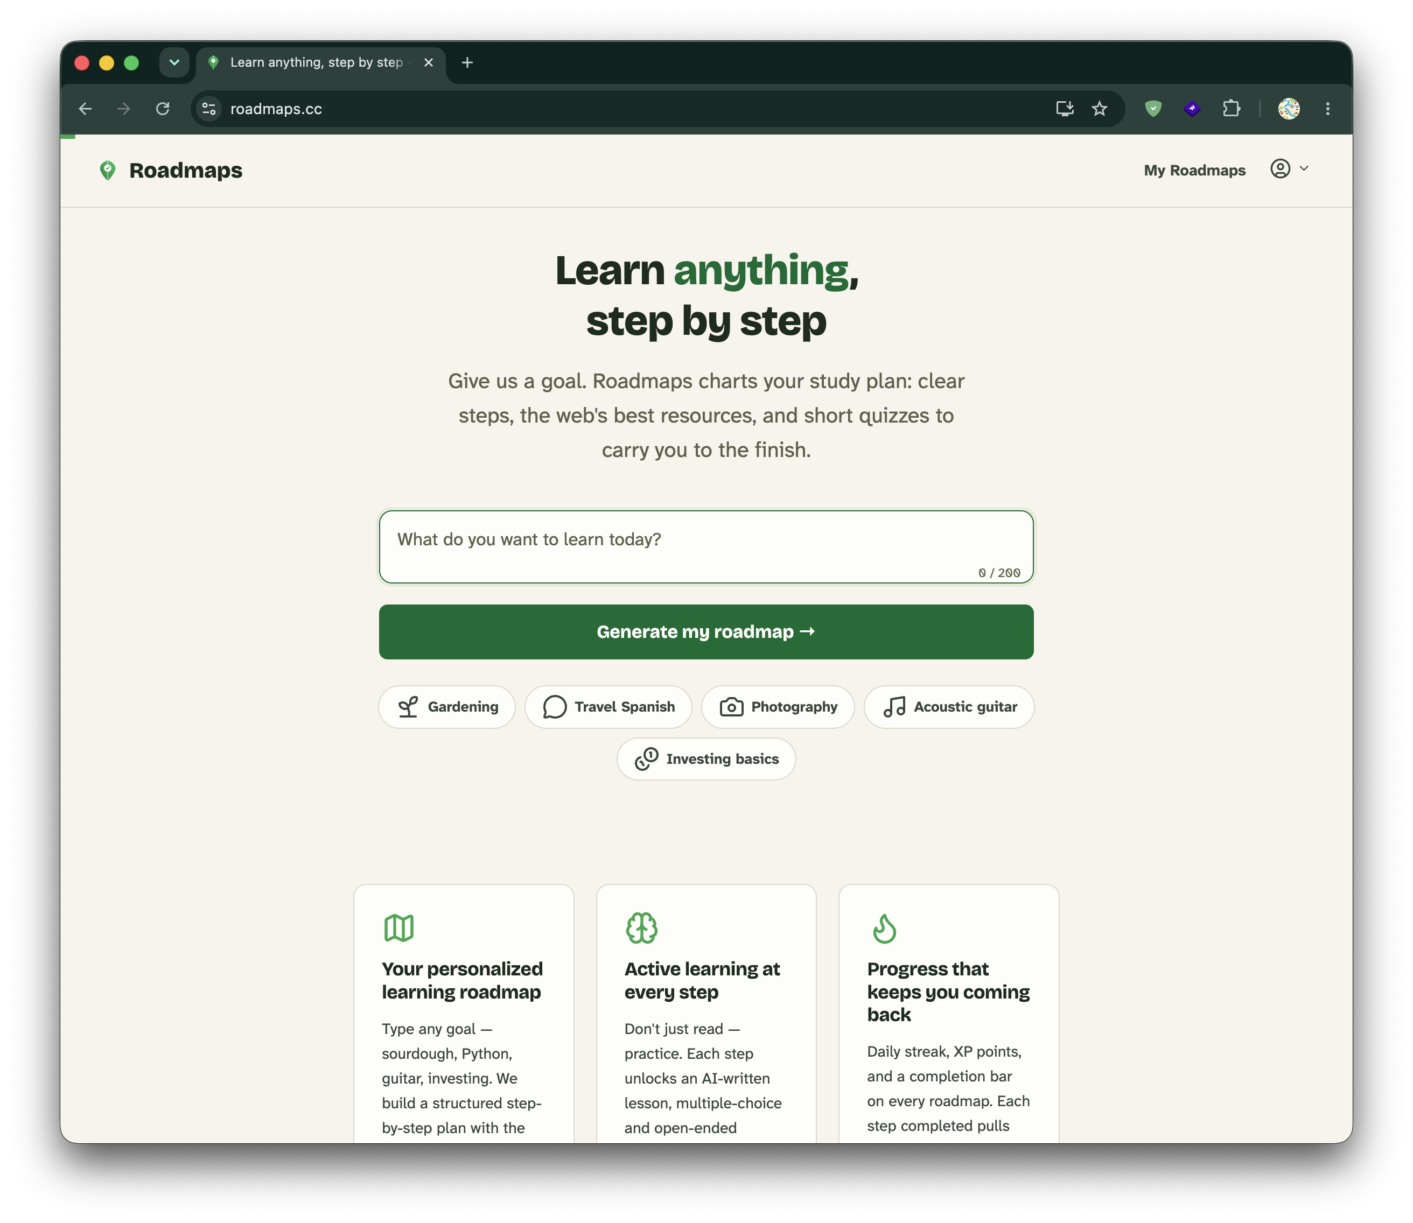1413x1223 pixels.
Task: Open the green shield extension
Action: (1153, 109)
